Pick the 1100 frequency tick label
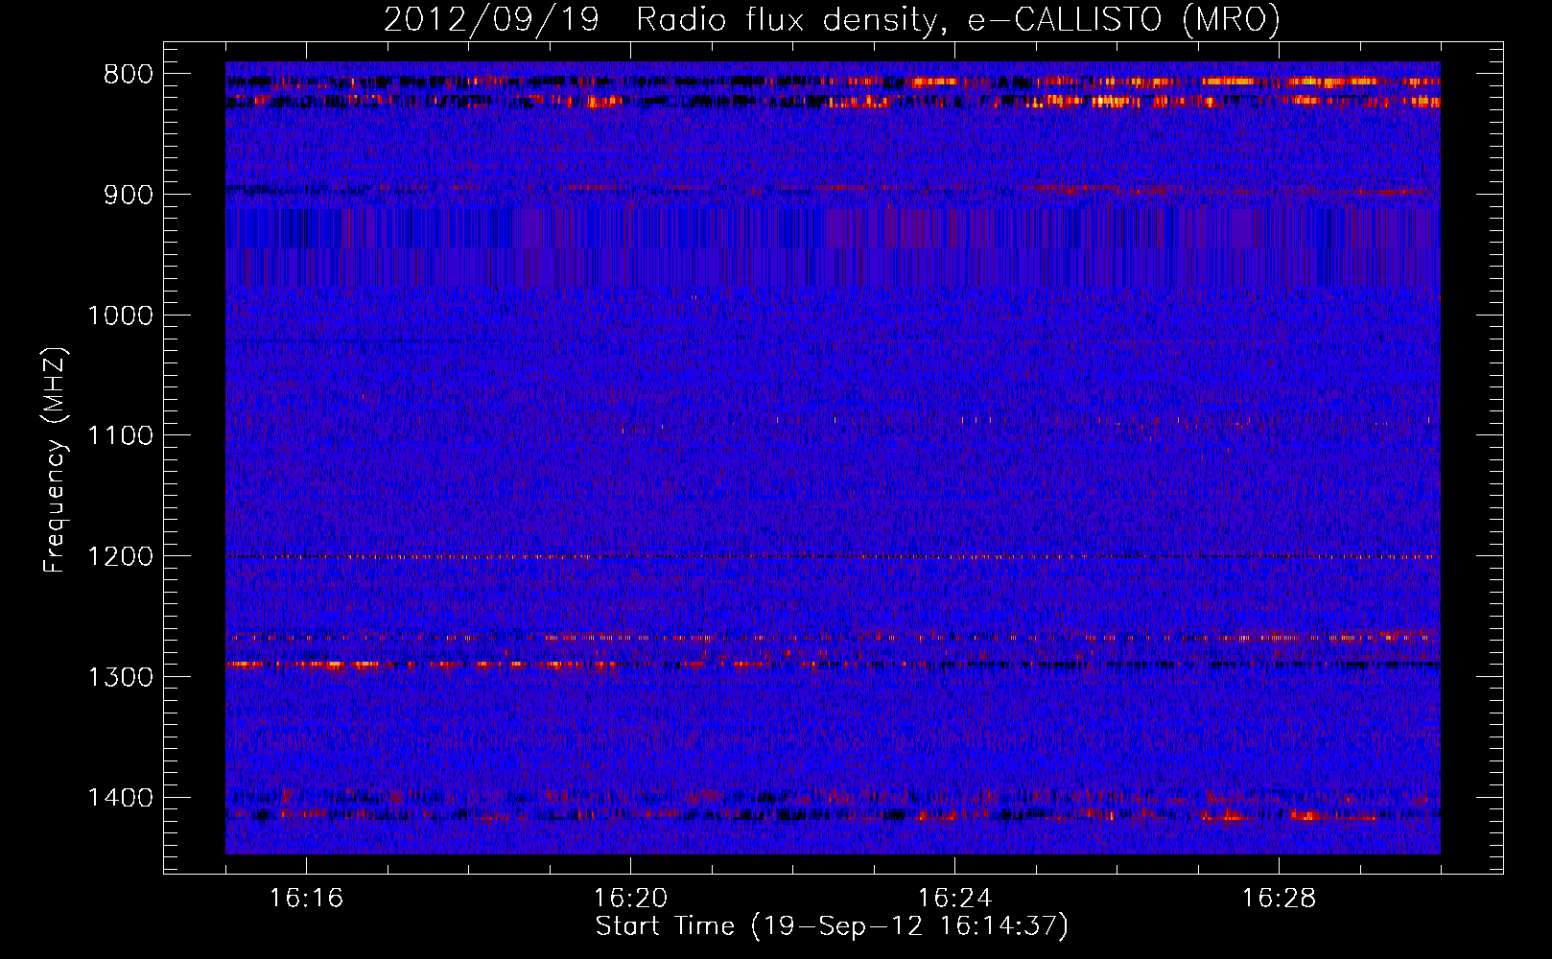 pos(120,436)
